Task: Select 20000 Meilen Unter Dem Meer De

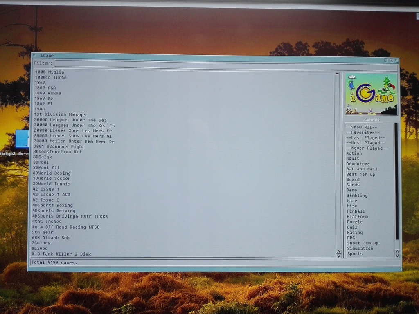Action: 74,141
